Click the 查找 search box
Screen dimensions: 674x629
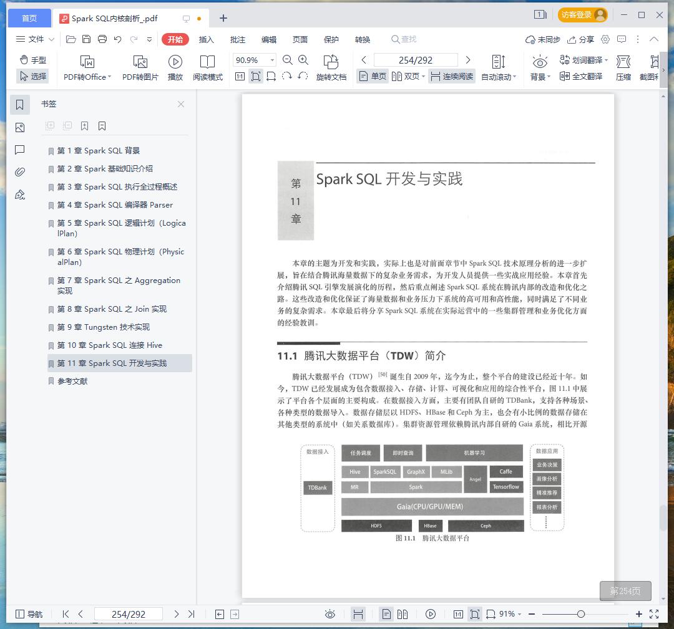tap(404, 39)
